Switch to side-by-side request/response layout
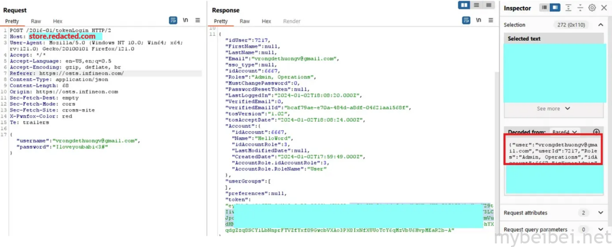The height and width of the screenshot is (247, 612). tap(464, 5)
